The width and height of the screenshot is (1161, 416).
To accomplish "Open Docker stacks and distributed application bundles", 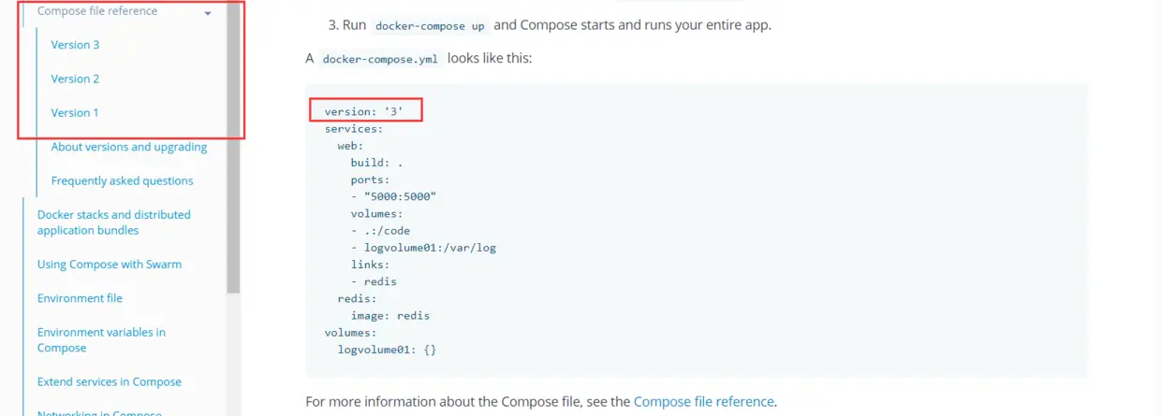I will tap(113, 222).
